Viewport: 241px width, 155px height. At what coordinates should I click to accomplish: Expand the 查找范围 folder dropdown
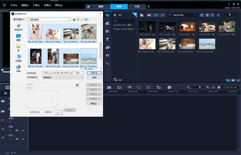(x=69, y=20)
